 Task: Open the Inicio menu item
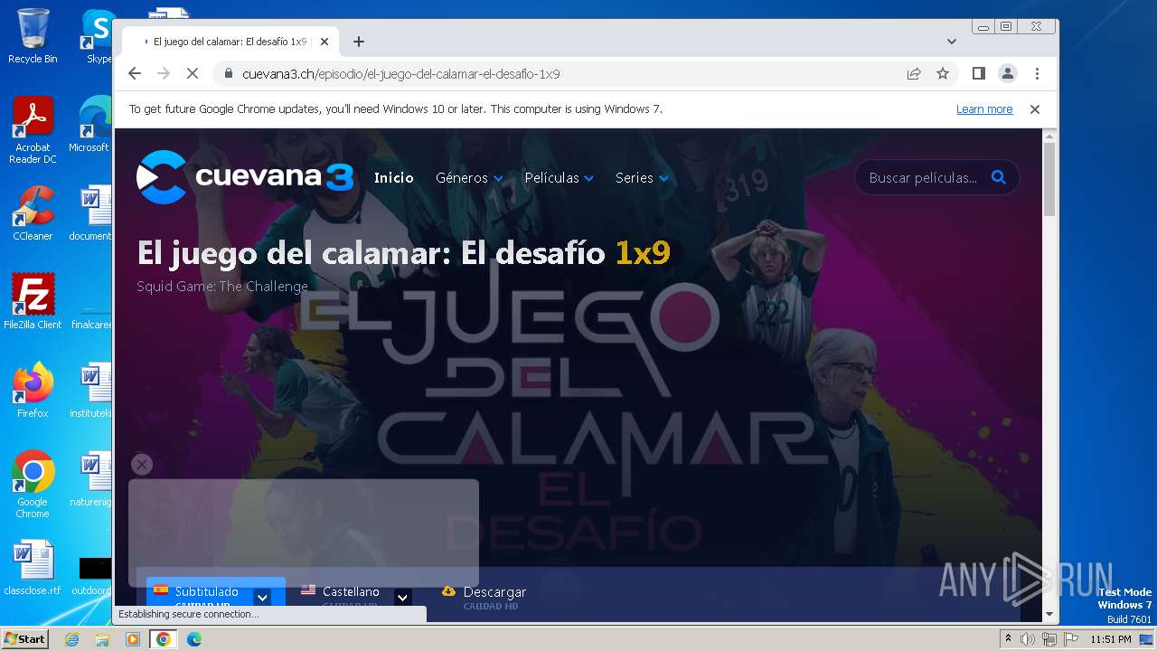point(394,178)
